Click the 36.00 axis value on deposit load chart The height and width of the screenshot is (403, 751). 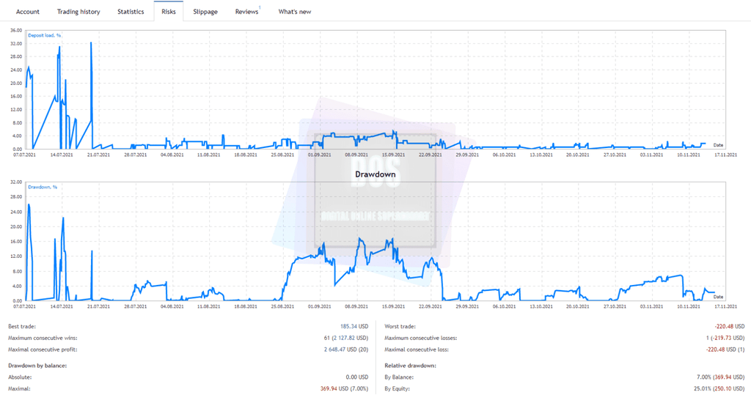point(16,30)
